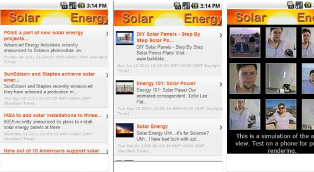Select the timestamp 'Tue Mar 21 2006 06:20:38'
Viewport: 314px width, 172px height.
144,146
